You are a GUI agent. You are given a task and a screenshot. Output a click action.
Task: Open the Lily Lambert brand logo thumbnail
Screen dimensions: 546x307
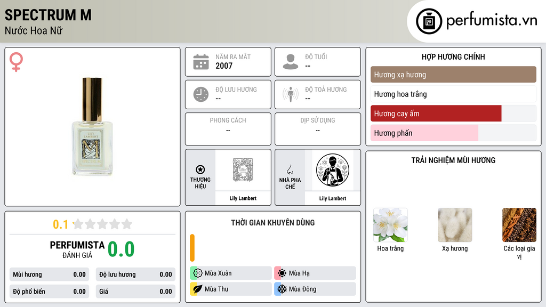point(243,170)
